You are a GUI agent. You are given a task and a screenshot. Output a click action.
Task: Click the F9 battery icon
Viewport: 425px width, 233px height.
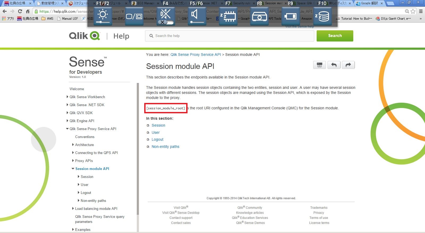pos(291,16)
